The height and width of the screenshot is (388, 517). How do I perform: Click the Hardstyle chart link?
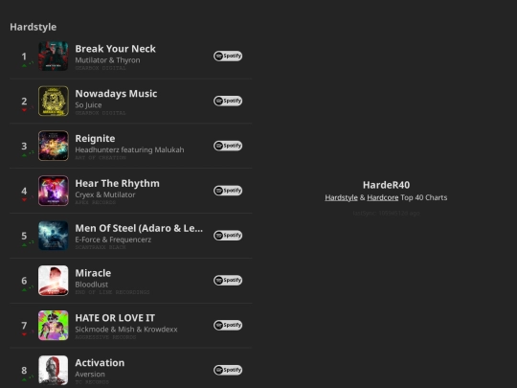pos(341,197)
